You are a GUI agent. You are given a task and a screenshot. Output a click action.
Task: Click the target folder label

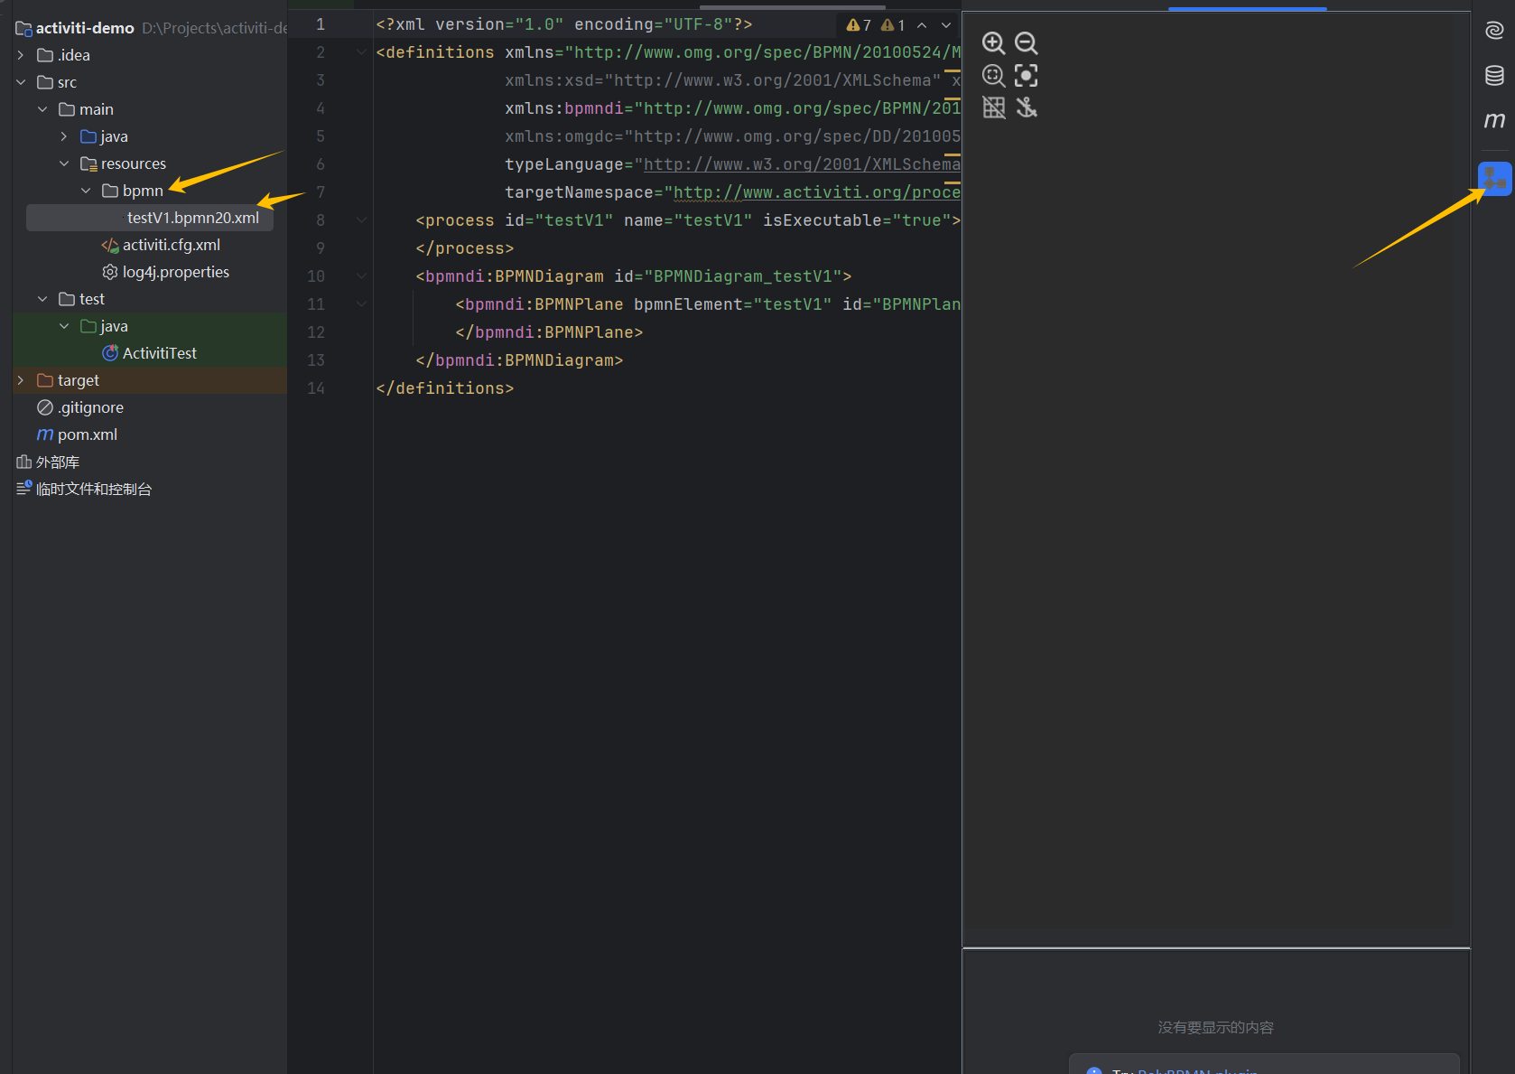pos(79,380)
